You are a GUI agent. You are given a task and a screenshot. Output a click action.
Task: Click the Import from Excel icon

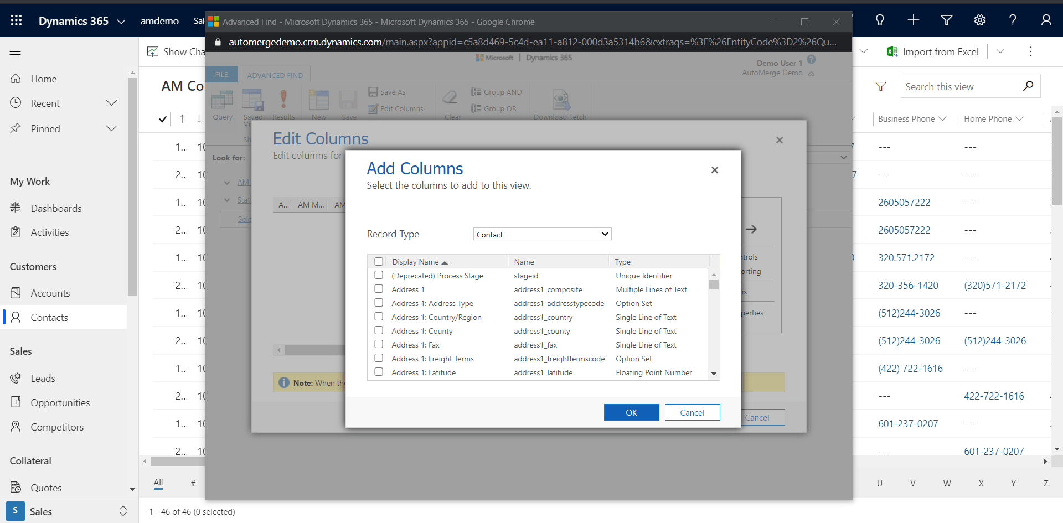pyautogui.click(x=892, y=51)
